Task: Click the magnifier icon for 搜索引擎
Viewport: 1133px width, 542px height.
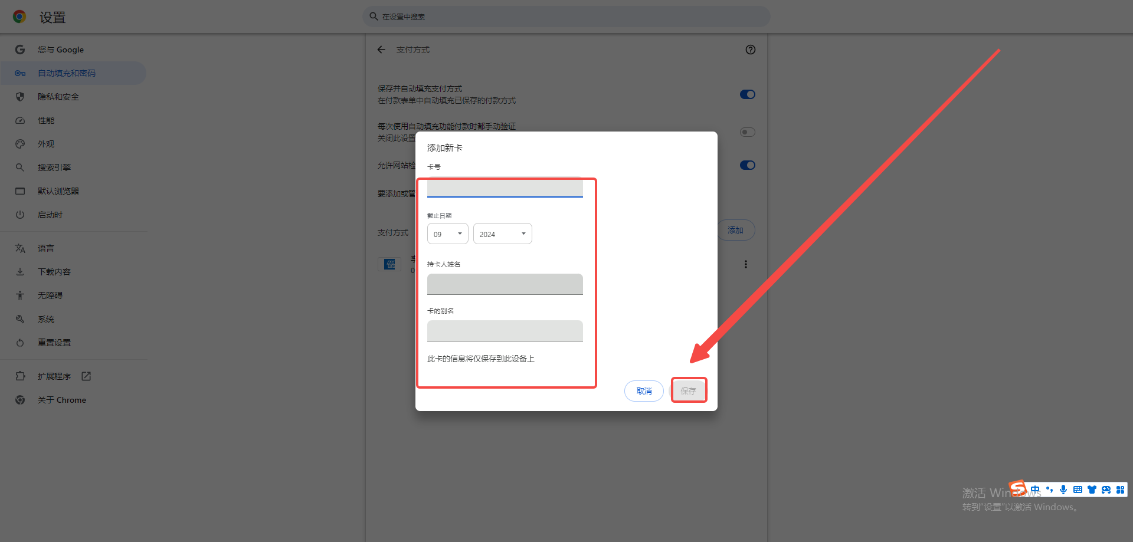Action: pos(20,167)
